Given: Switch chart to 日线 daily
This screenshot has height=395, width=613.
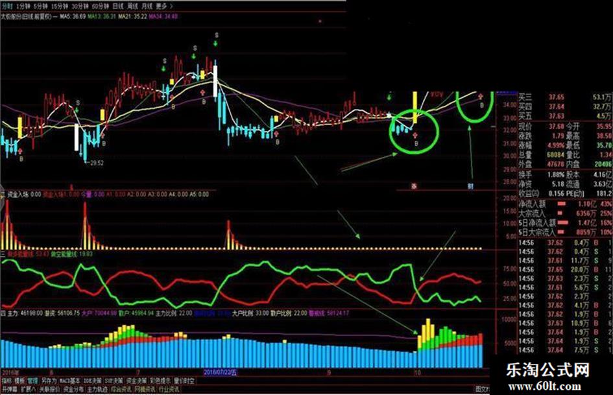Looking at the screenshot, I should (x=117, y=6).
